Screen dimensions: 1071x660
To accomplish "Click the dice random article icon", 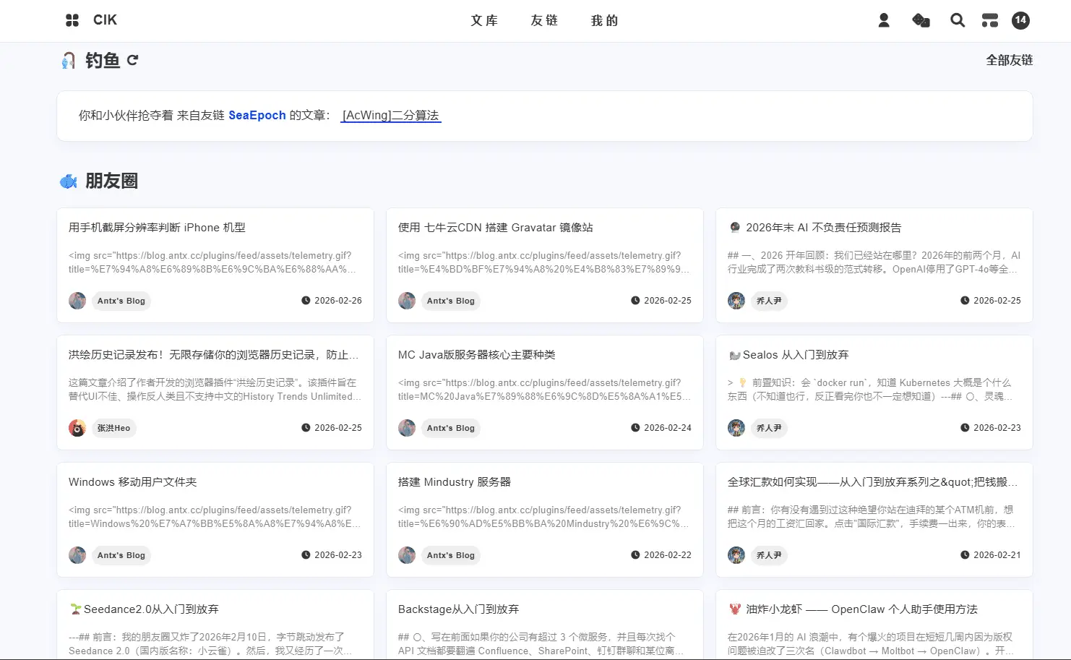I will click(921, 20).
